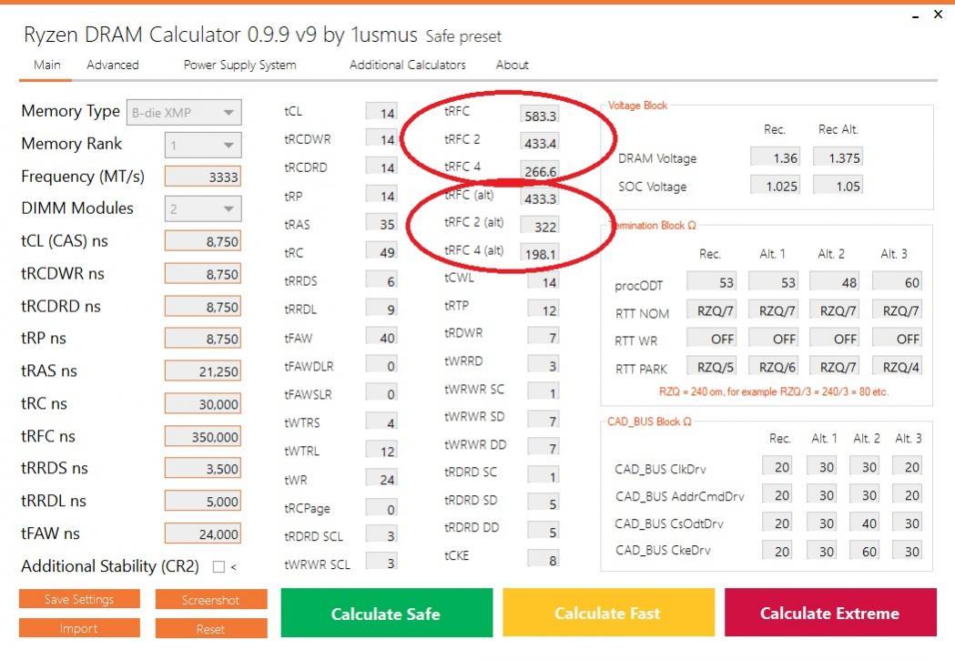955x660 pixels.
Task: Click the yellow Calculate Fast button
Action: 608,614
